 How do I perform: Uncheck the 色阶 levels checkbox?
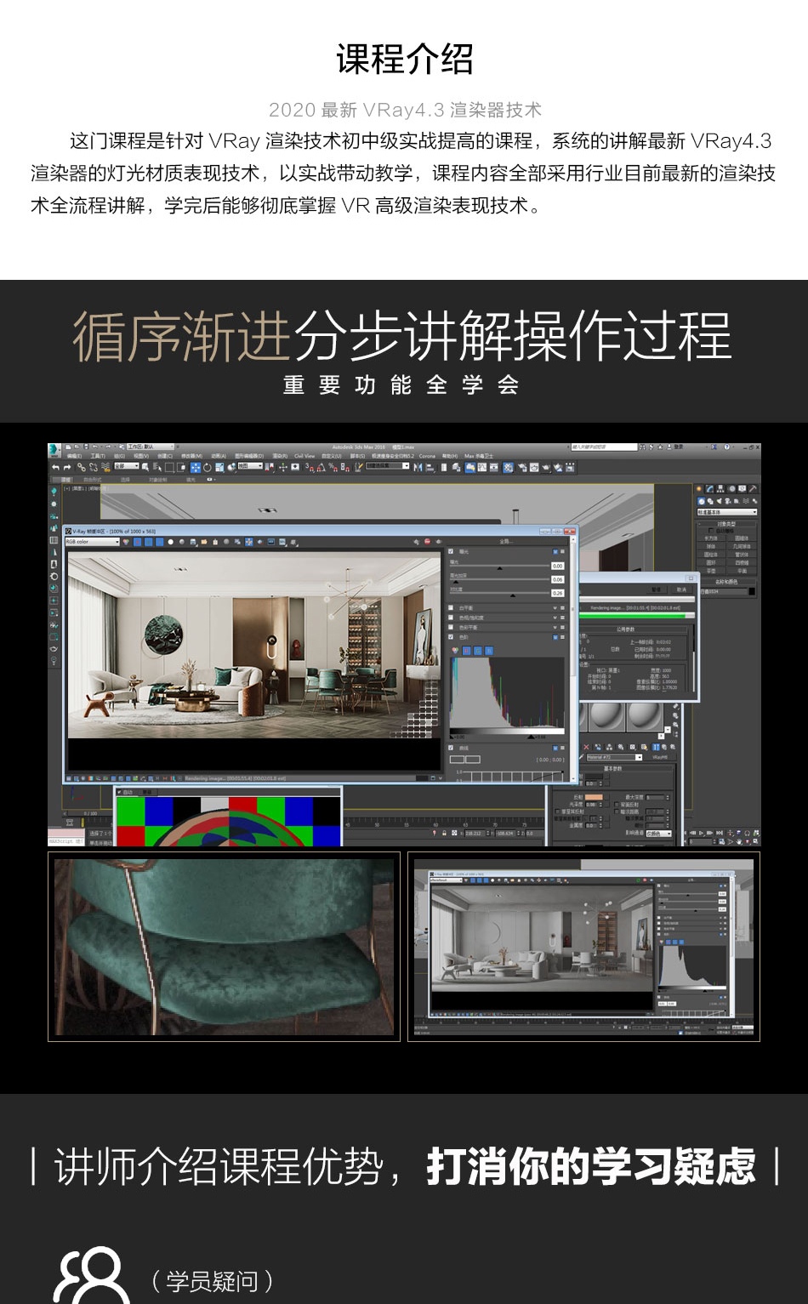pyautogui.click(x=451, y=636)
